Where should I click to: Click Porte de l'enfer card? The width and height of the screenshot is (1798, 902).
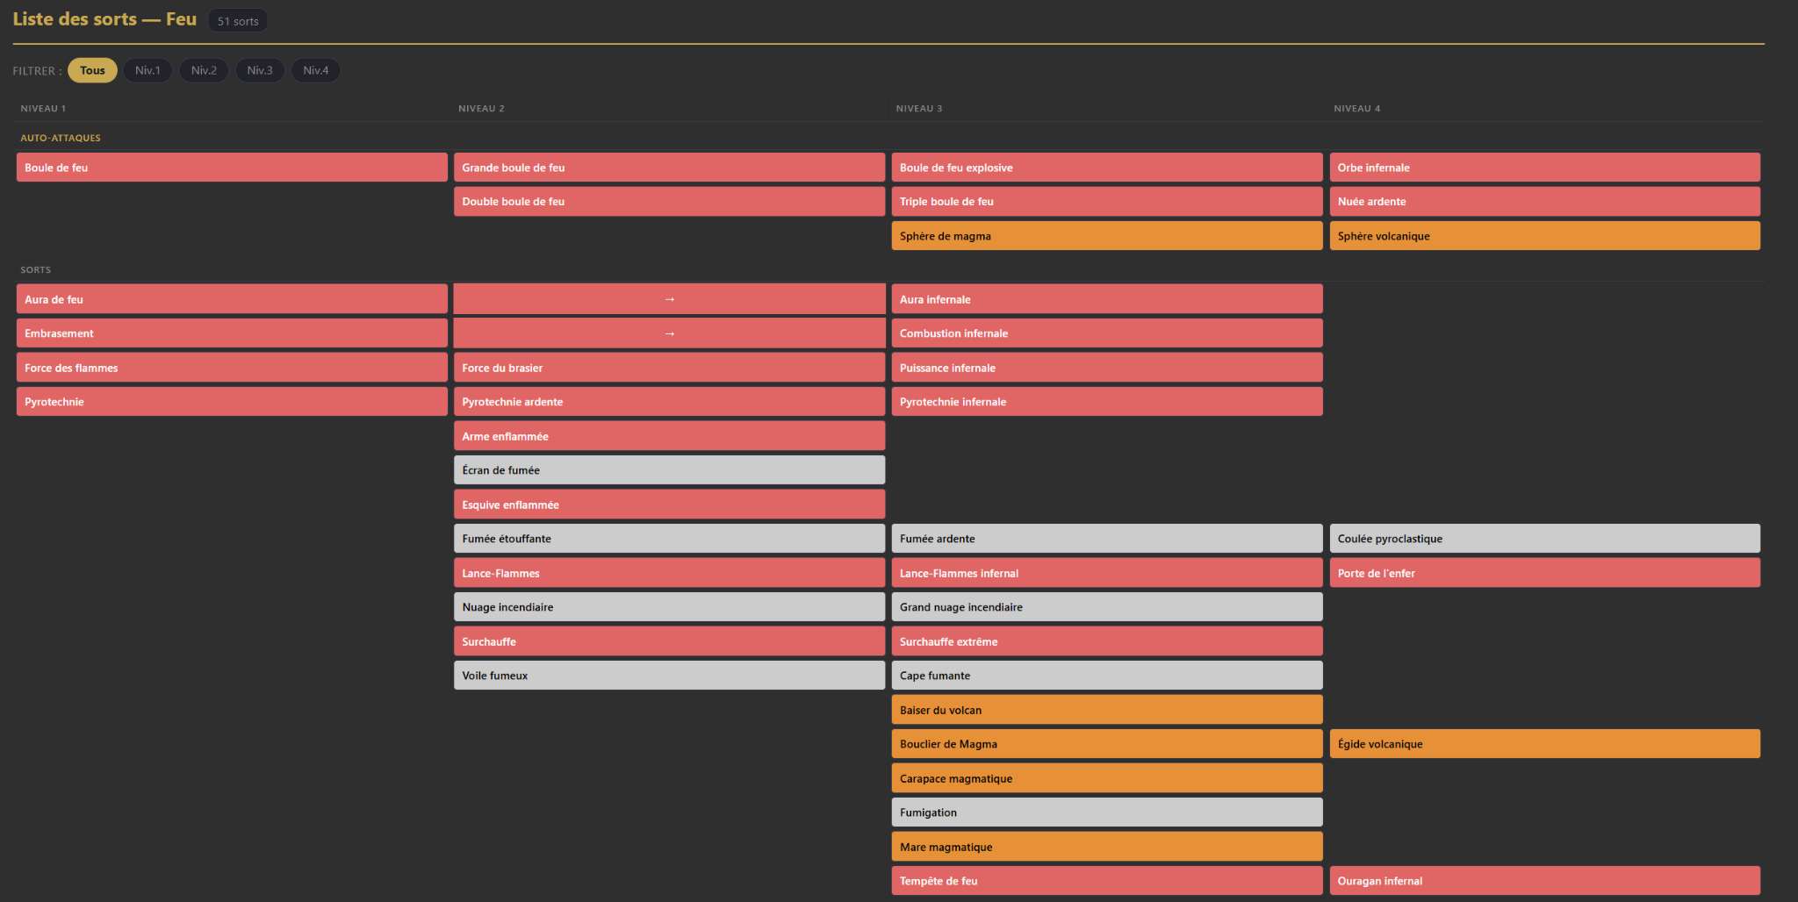[1545, 573]
